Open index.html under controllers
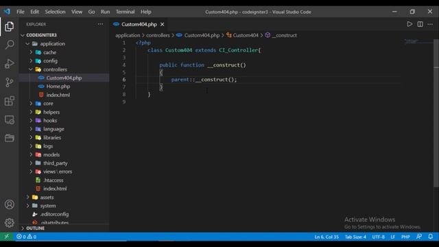The image size is (439, 247). pyautogui.click(x=58, y=95)
